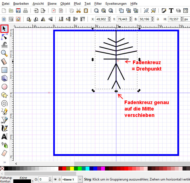Open the Ebene menu
The image size is (190, 183).
(x=52, y=4)
